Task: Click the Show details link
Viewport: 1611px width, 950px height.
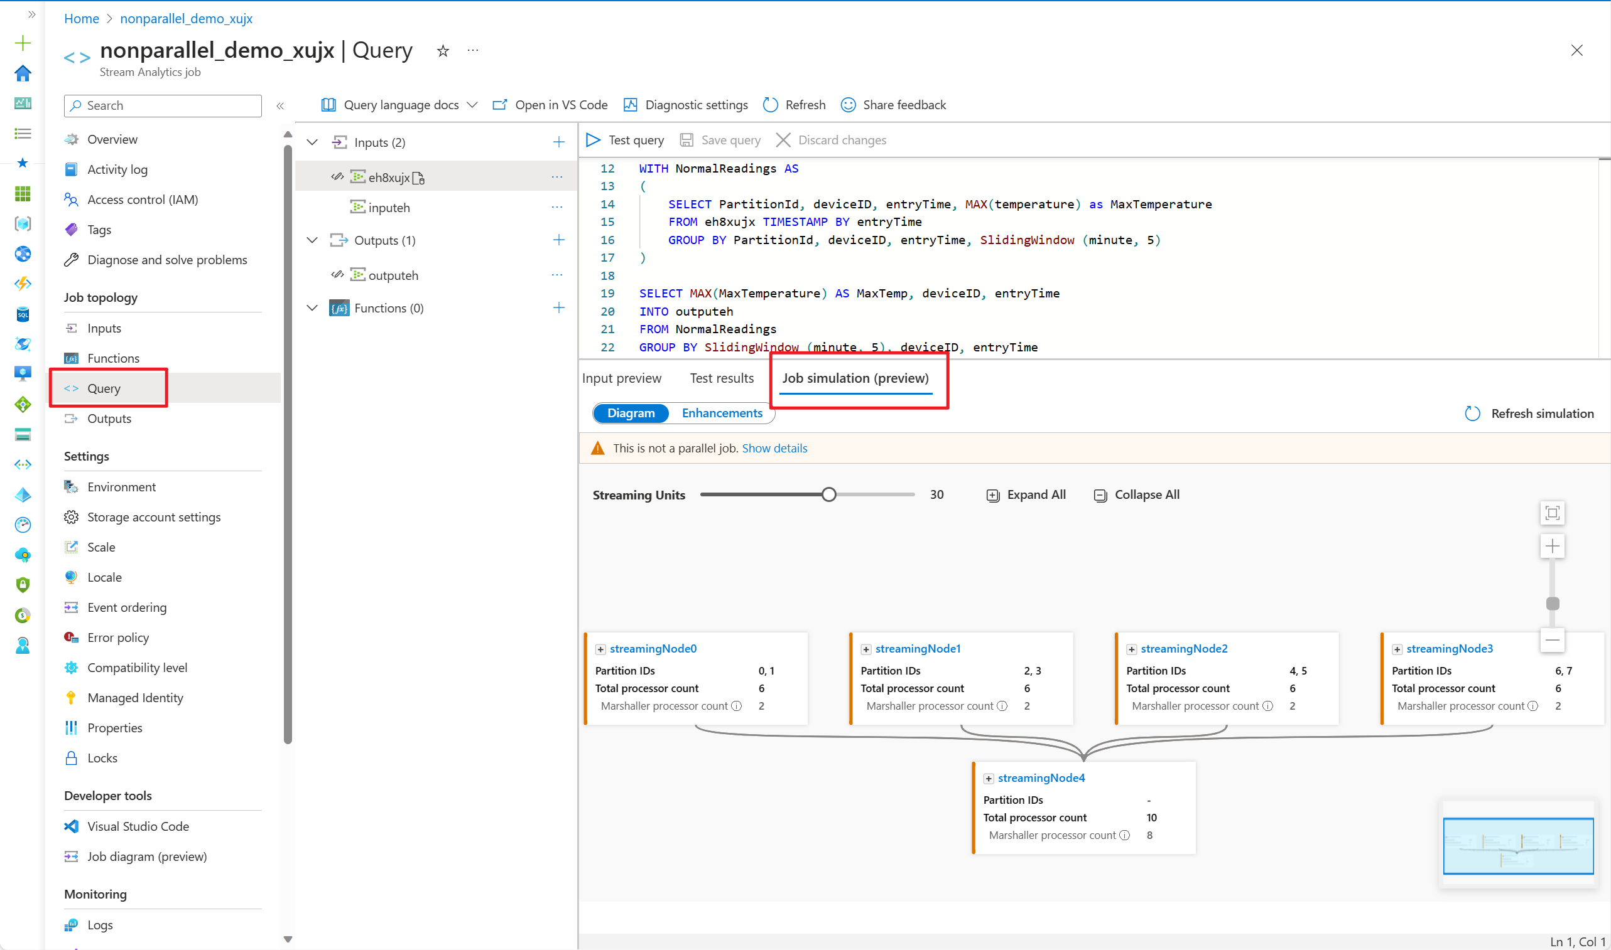Action: point(774,448)
